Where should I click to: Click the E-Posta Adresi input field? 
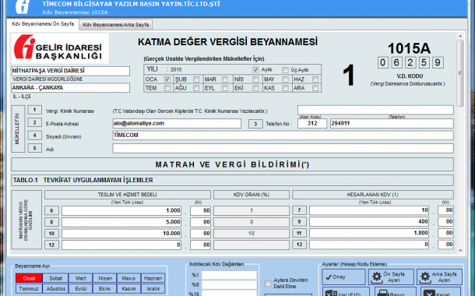[177, 123]
